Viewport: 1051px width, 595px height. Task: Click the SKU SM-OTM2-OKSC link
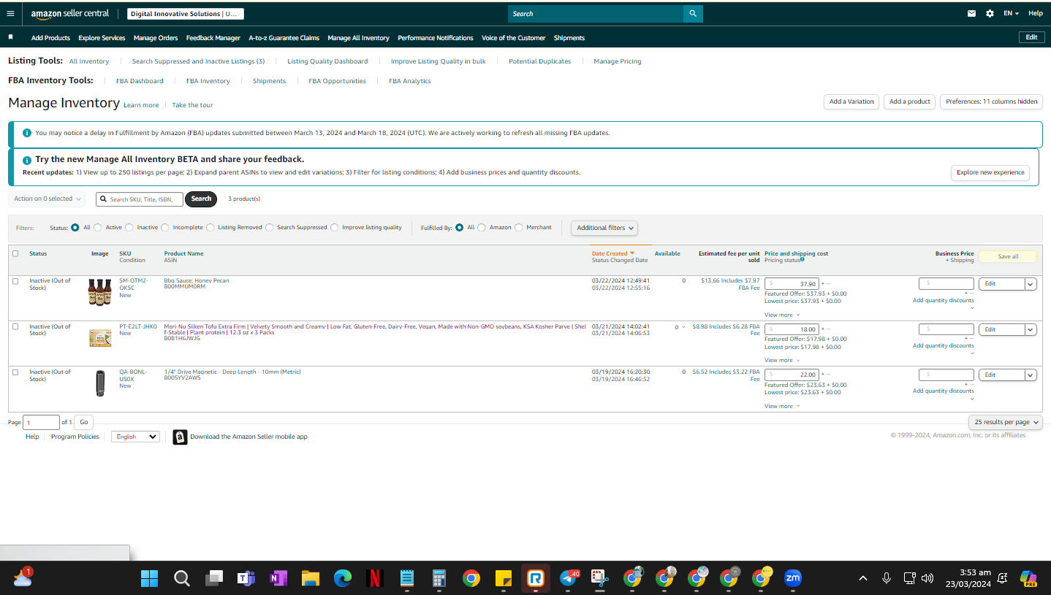(x=134, y=284)
